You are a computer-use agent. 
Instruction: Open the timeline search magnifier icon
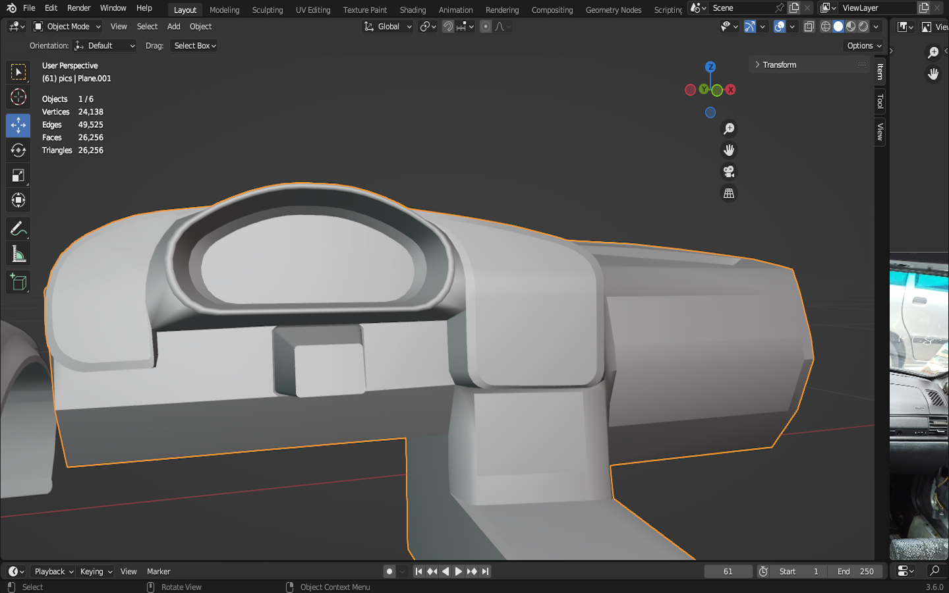(935, 571)
